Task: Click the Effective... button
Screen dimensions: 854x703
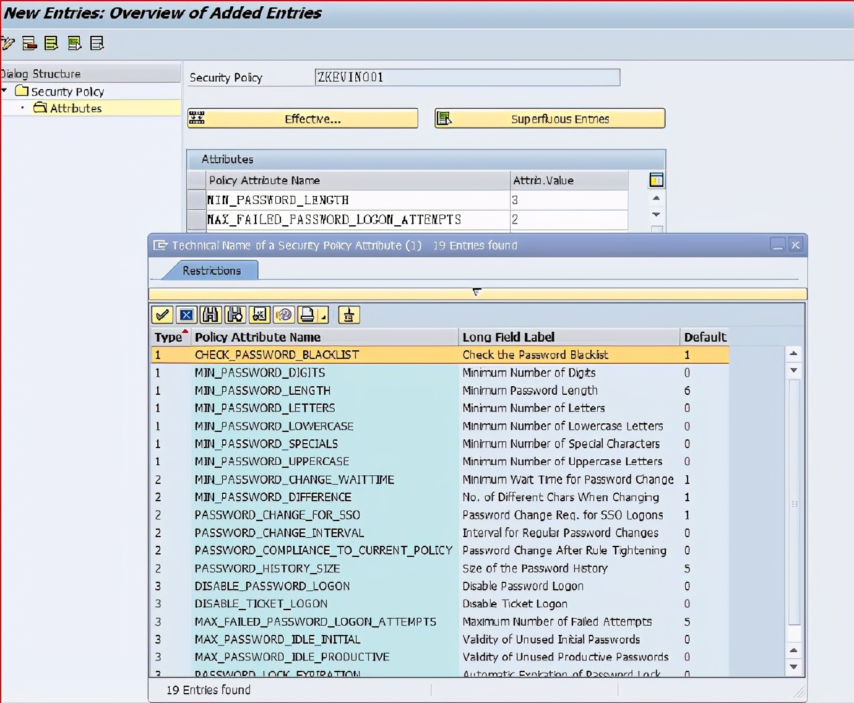Action: tap(303, 119)
